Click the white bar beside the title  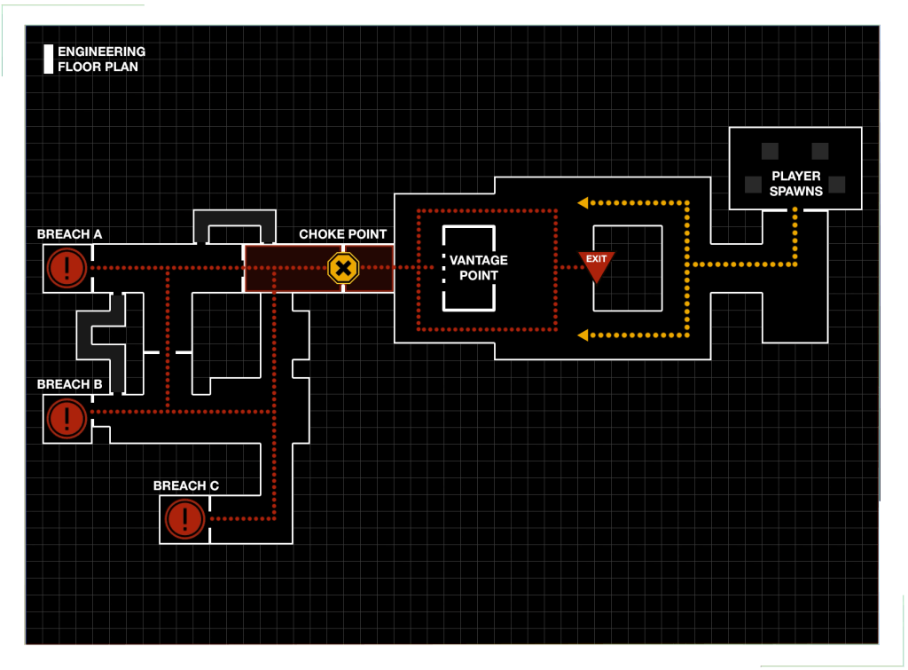tap(49, 59)
